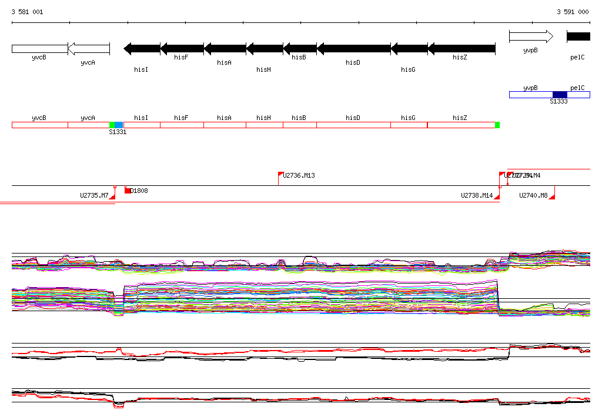Click the U2740.M8 text label
The height and width of the screenshot is (420, 602).
[x=533, y=195]
